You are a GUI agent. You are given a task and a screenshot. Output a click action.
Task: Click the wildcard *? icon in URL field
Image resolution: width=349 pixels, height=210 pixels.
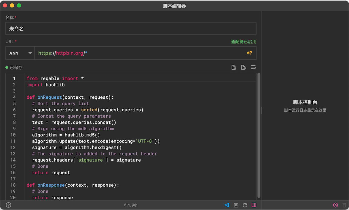pos(250,53)
